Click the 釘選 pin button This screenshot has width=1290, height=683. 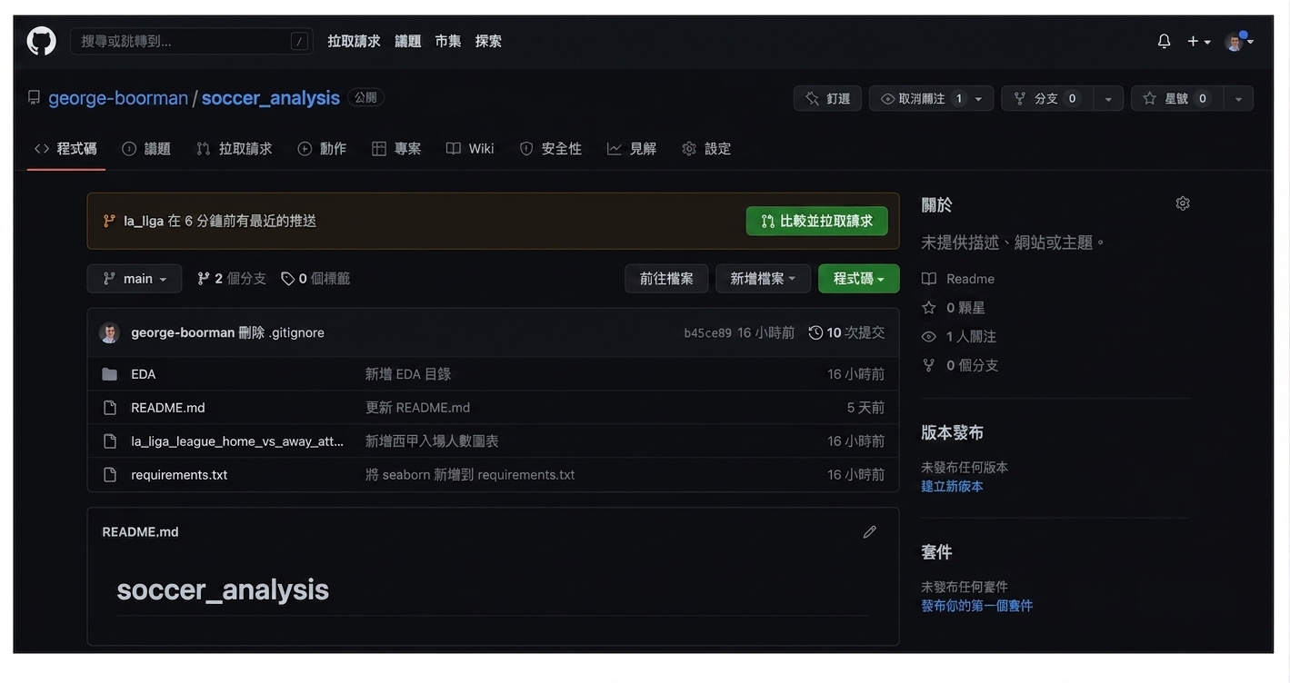pos(827,98)
